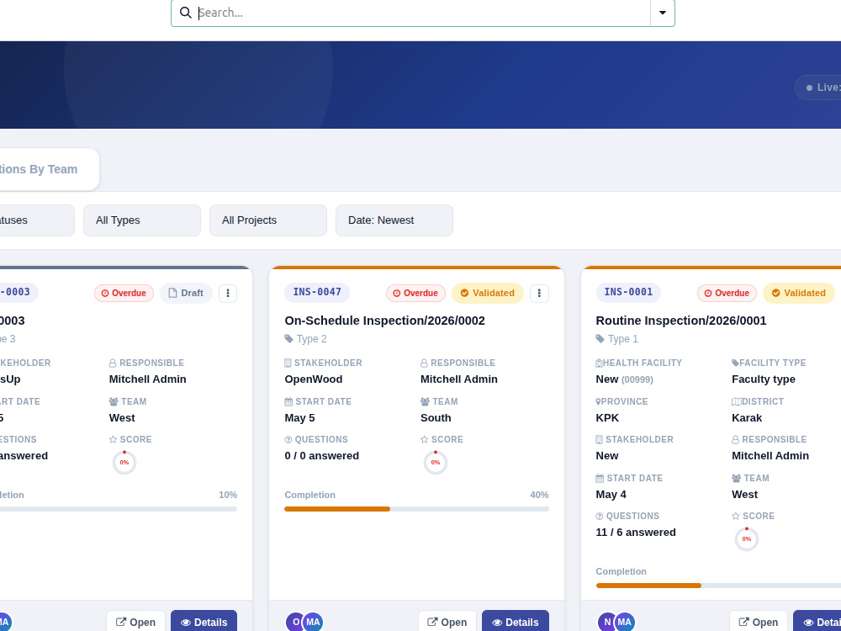The image size is (841, 631).
Task: Click the Type 2 tag icon
Action: [288, 339]
